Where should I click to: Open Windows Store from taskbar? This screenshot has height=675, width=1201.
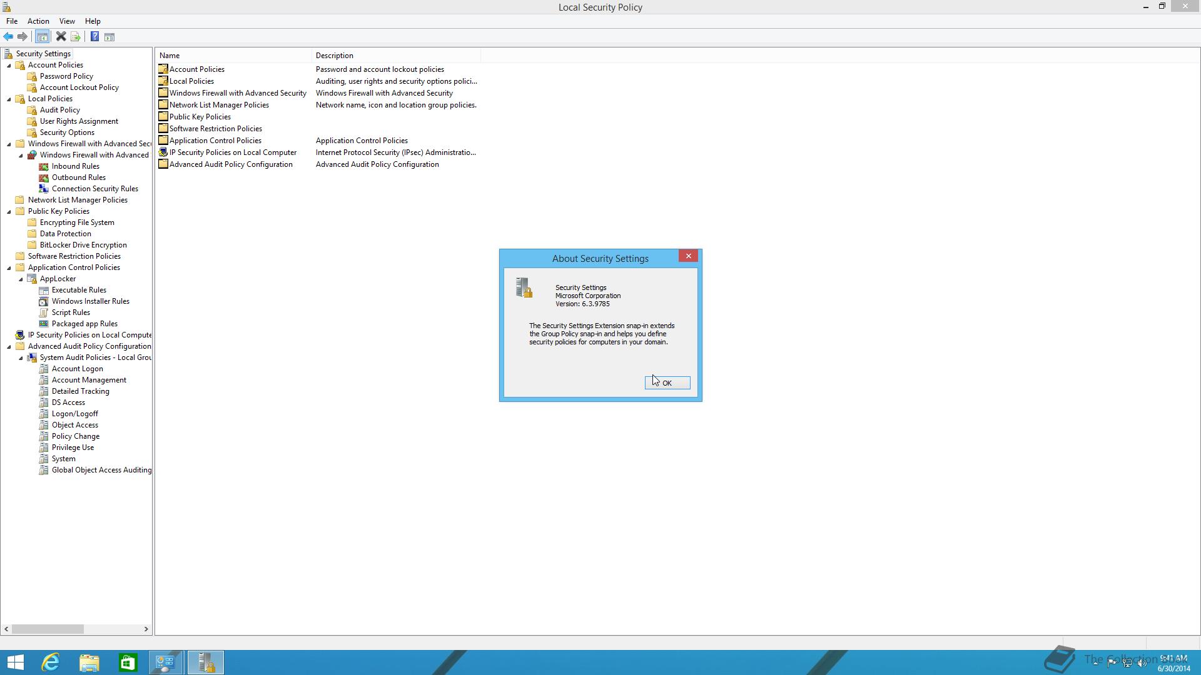(x=128, y=662)
